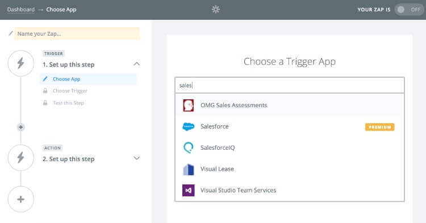Click '1. Set up this step' heading

pos(69,65)
